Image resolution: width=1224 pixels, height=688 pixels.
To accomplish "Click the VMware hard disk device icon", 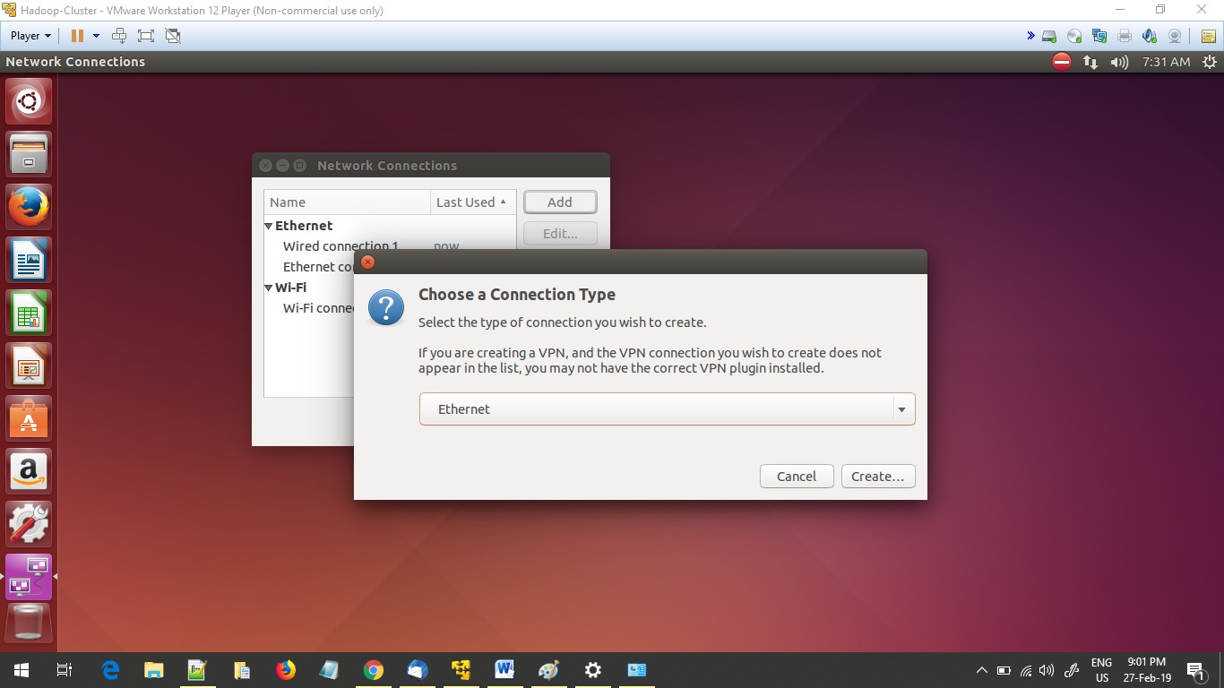I will pyautogui.click(x=1049, y=36).
